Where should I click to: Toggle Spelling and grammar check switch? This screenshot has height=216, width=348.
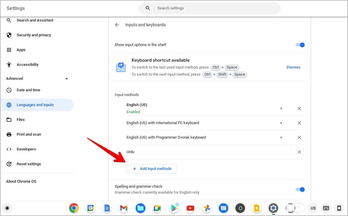300,189
